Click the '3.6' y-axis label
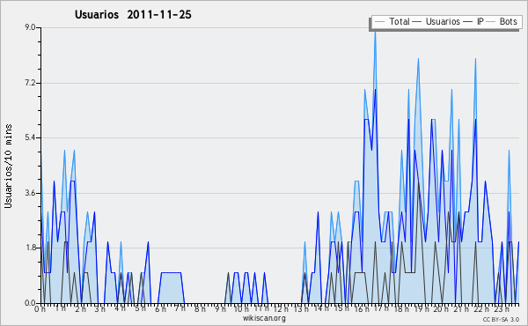Screen dimensions: 528x326 point(30,193)
